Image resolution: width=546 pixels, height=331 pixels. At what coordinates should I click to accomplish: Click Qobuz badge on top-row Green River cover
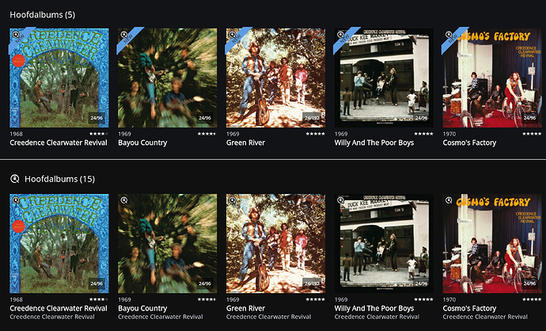coord(233,35)
